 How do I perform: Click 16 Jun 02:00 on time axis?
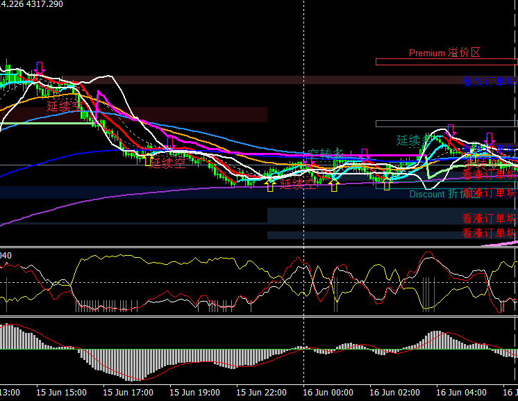tap(394, 393)
